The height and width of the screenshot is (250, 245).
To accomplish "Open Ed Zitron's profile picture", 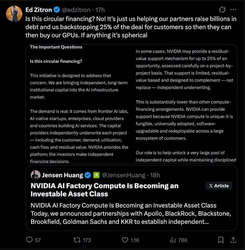I will tap(14, 14).
